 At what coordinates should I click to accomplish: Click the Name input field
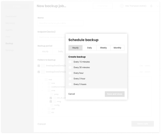60,23
